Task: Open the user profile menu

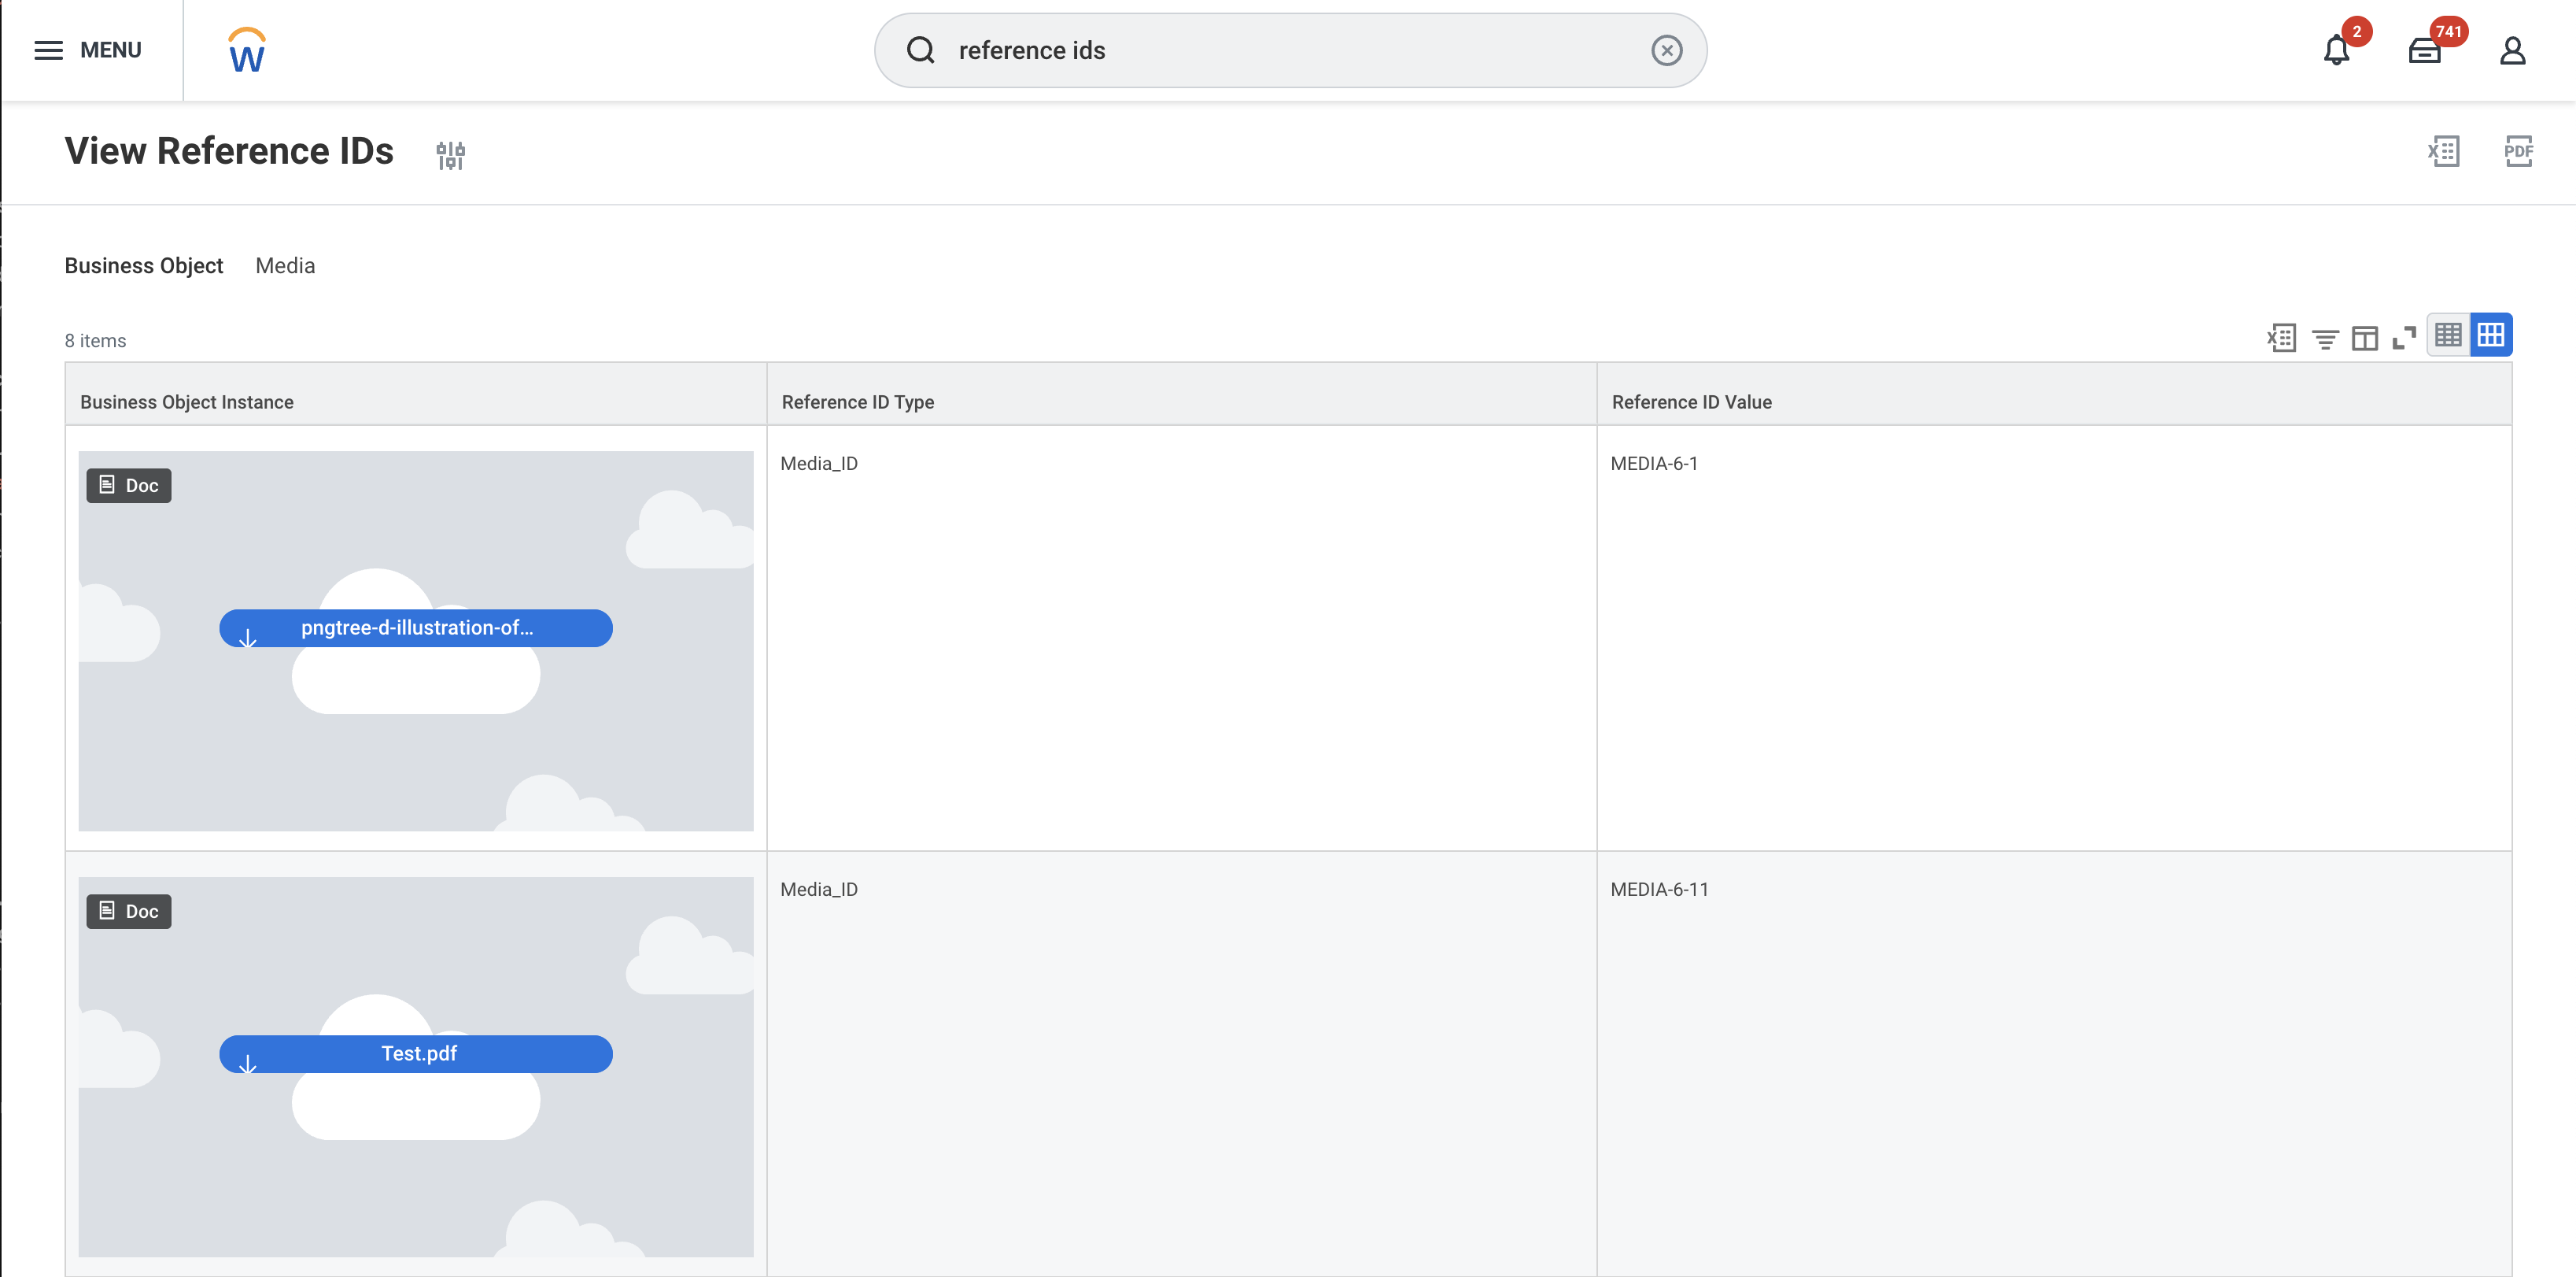Action: pyautogui.click(x=2512, y=50)
